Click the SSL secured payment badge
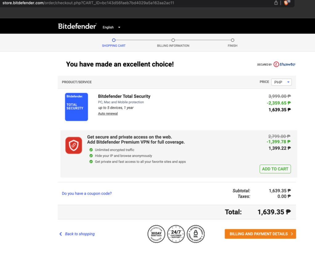The image size is (315, 256). tap(196, 234)
